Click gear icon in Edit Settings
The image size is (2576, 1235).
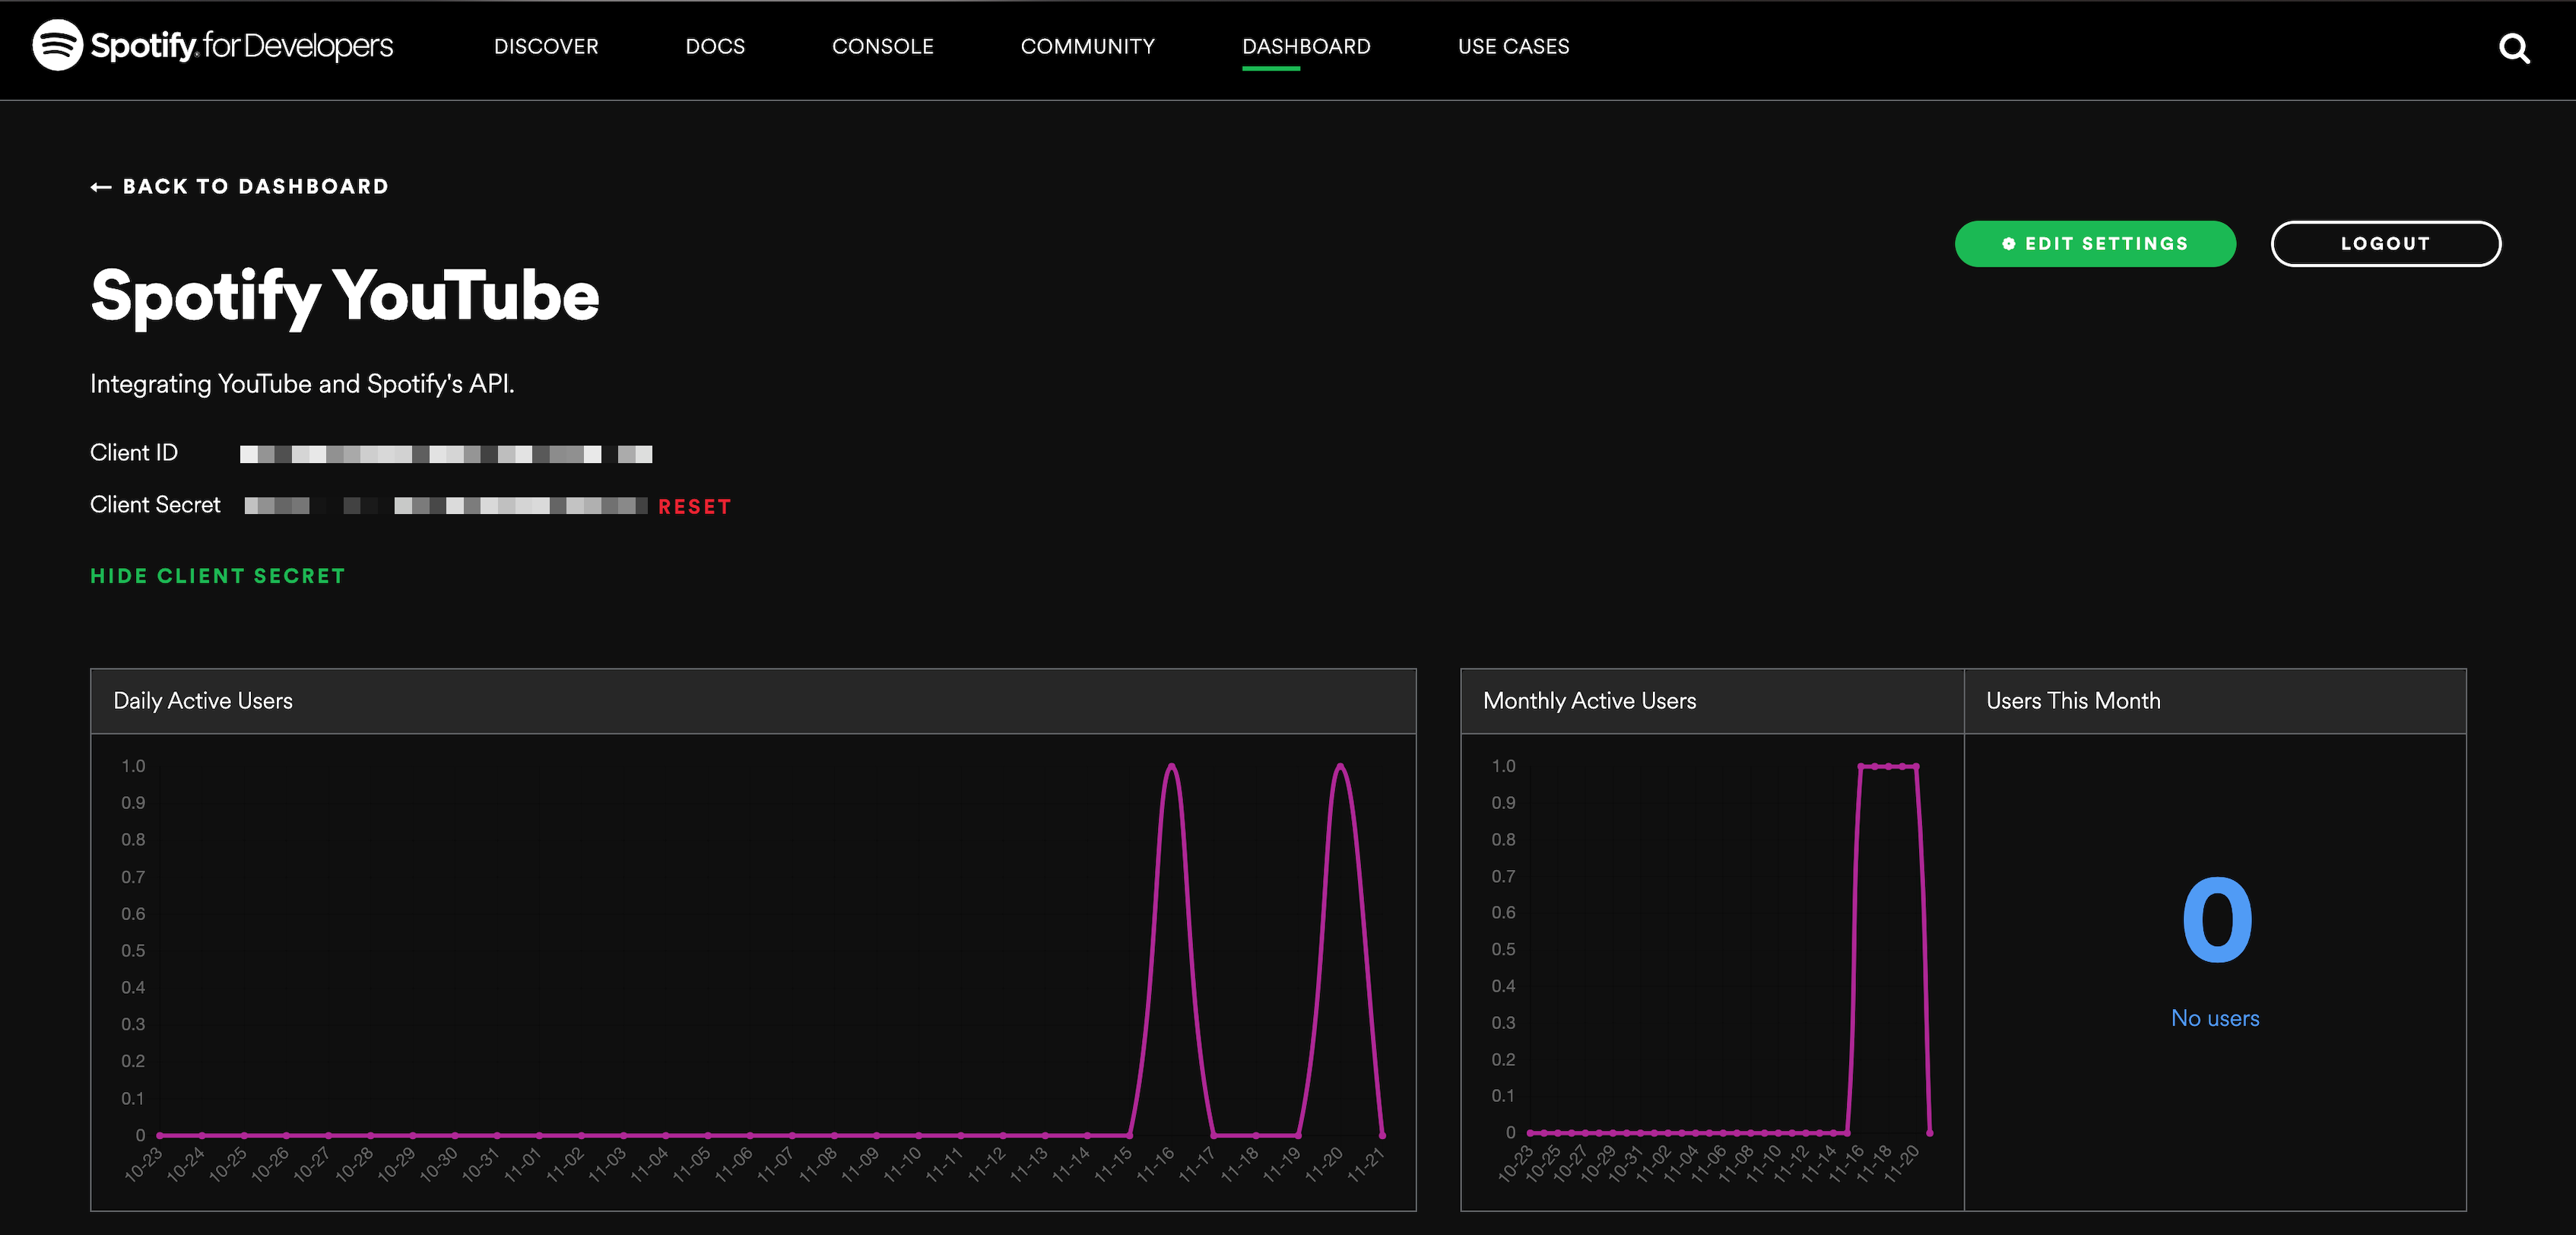click(2008, 244)
